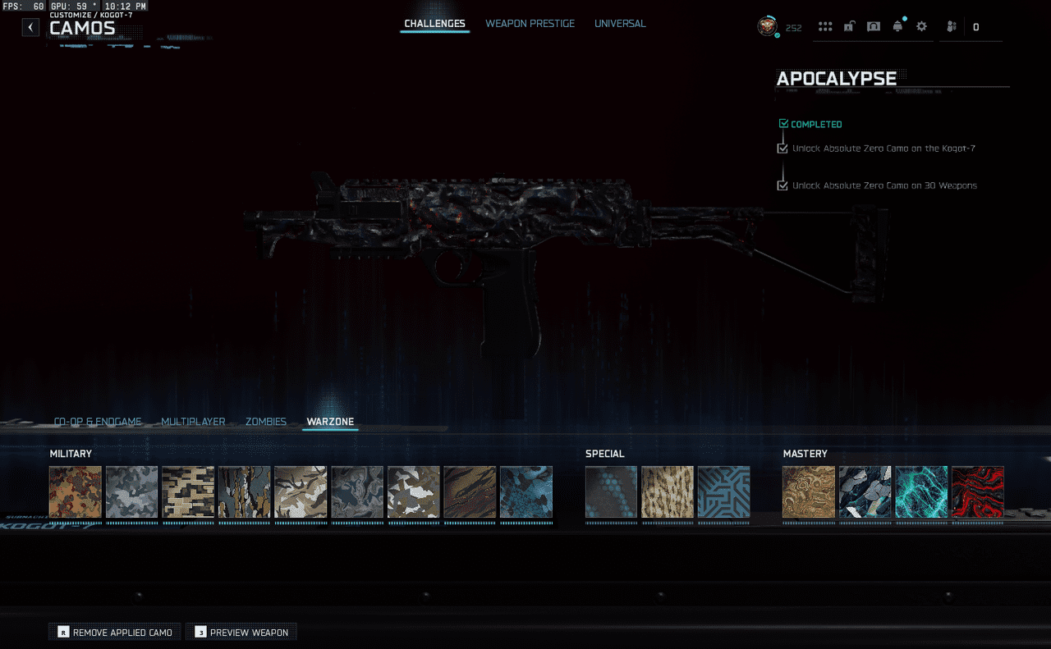Open the grid menu icon
Image resolution: width=1051 pixels, height=649 pixels.
[825, 27]
